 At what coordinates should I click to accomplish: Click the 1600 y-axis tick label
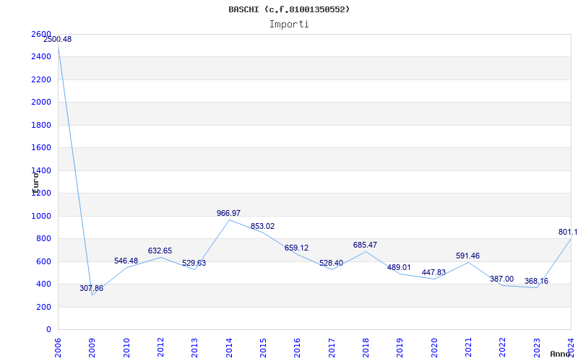pos(41,148)
